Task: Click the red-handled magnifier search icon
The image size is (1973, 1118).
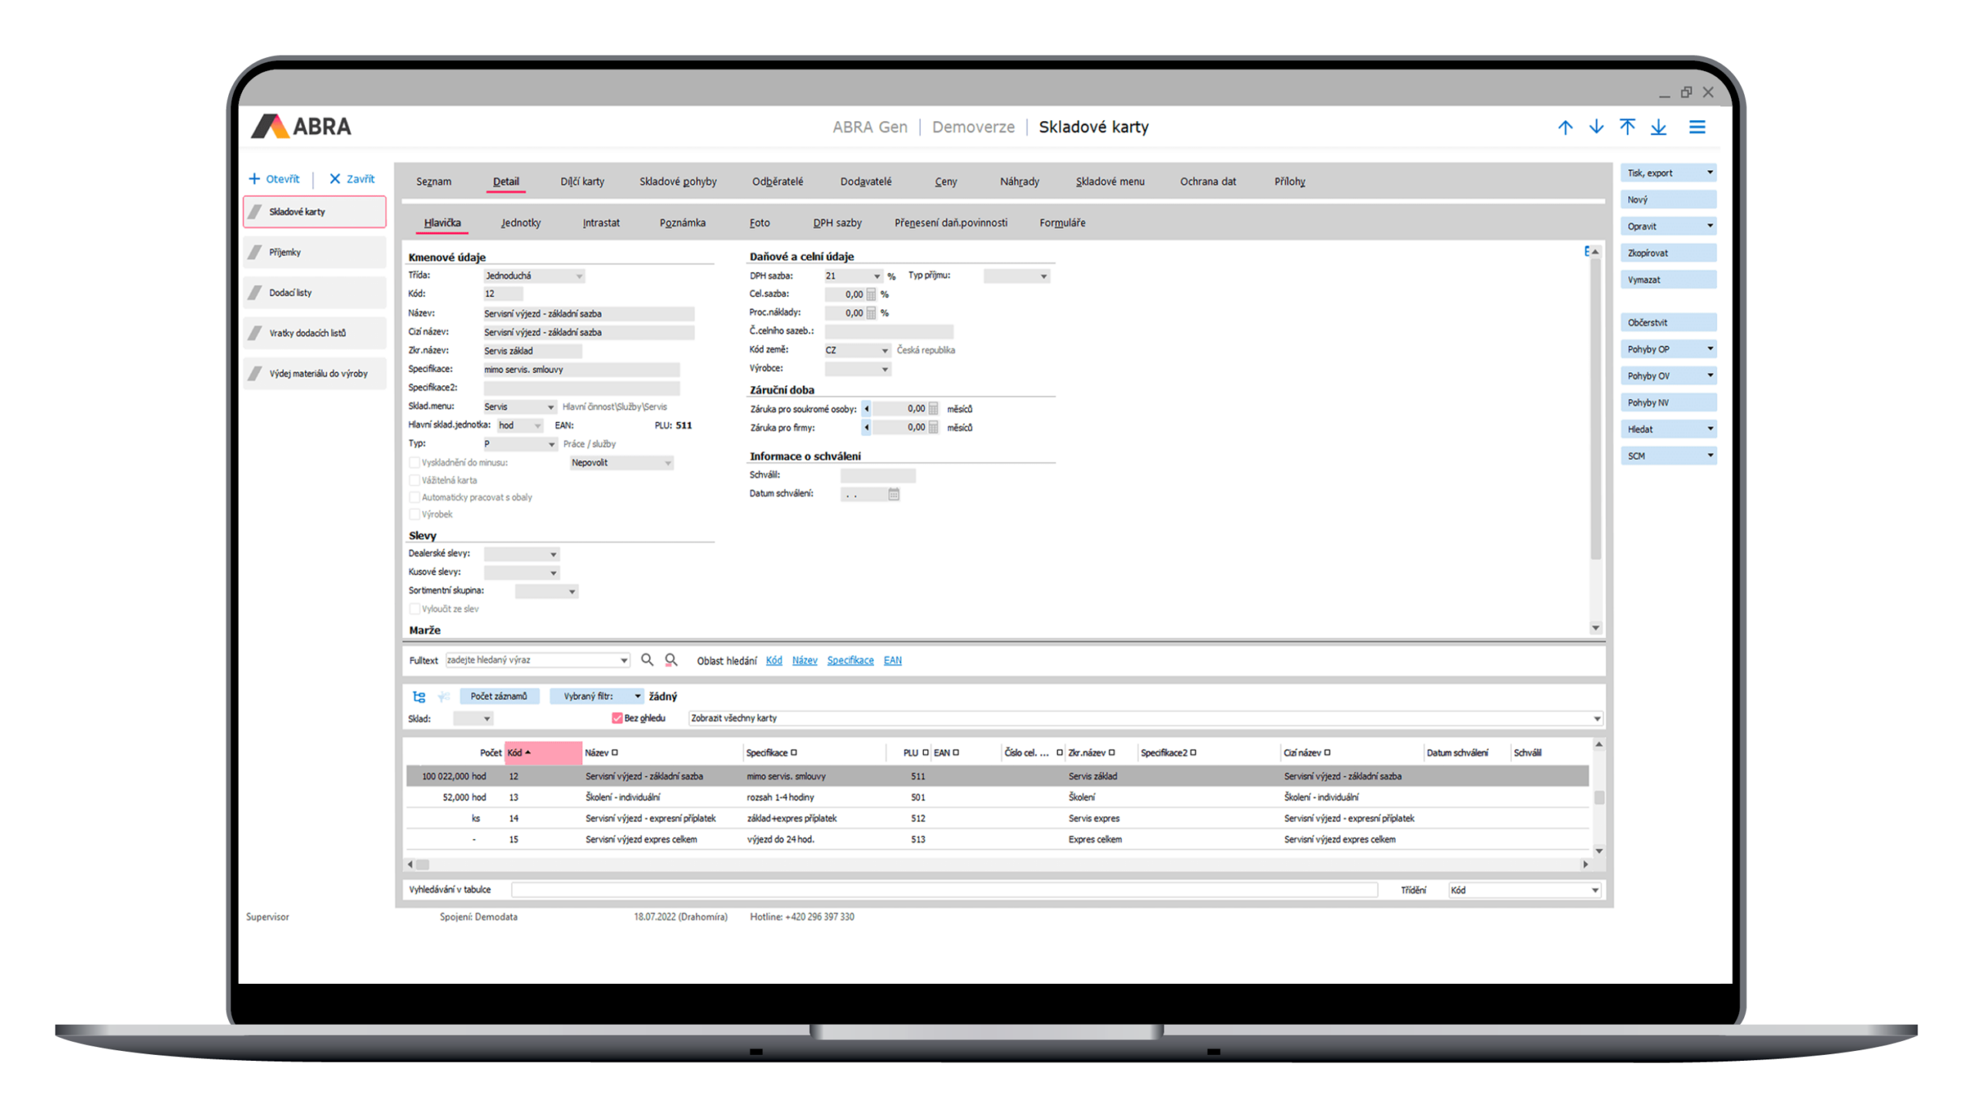Action: [x=671, y=660]
